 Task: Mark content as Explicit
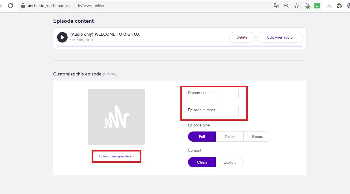(230, 162)
